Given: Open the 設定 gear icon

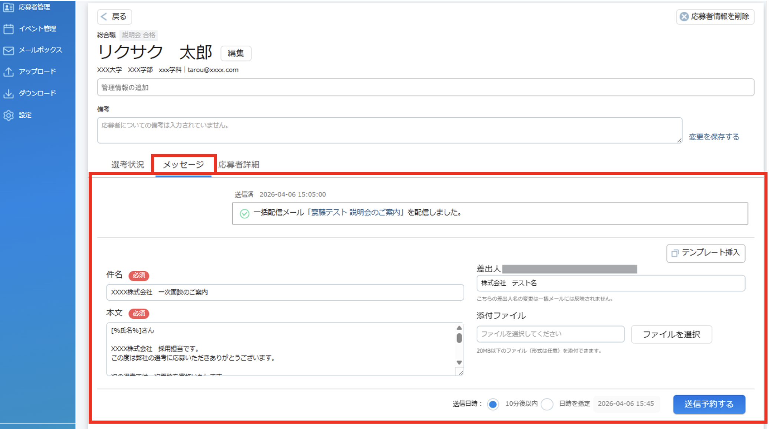Looking at the screenshot, I should pos(9,115).
